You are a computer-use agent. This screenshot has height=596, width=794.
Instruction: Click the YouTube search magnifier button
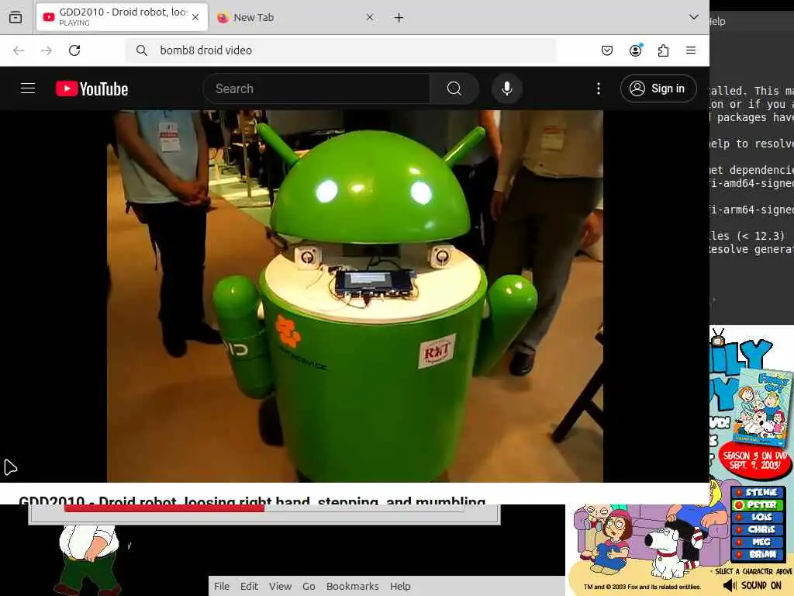pyautogui.click(x=454, y=88)
